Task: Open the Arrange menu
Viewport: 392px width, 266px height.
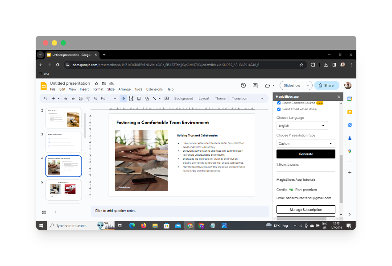Action: coord(124,89)
